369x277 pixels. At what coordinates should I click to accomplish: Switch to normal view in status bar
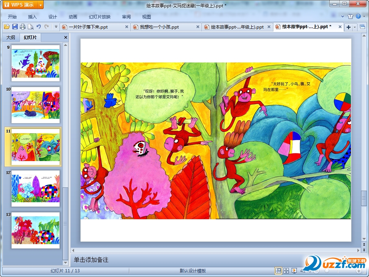(278, 270)
